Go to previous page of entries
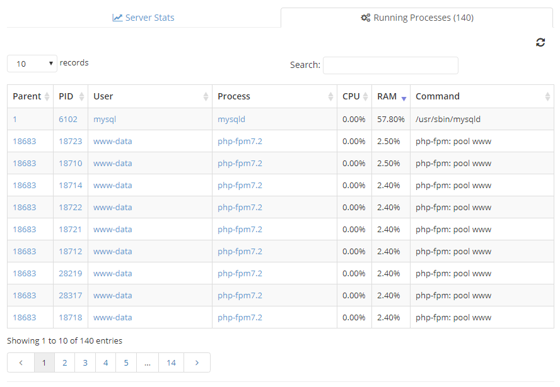Screen dimensions: 560x387 click(x=21, y=362)
